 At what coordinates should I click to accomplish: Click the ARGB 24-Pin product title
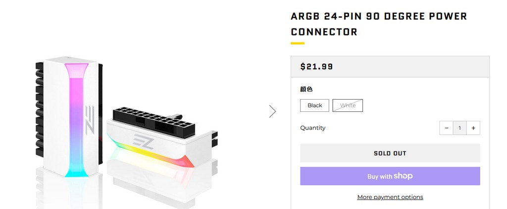click(x=379, y=24)
